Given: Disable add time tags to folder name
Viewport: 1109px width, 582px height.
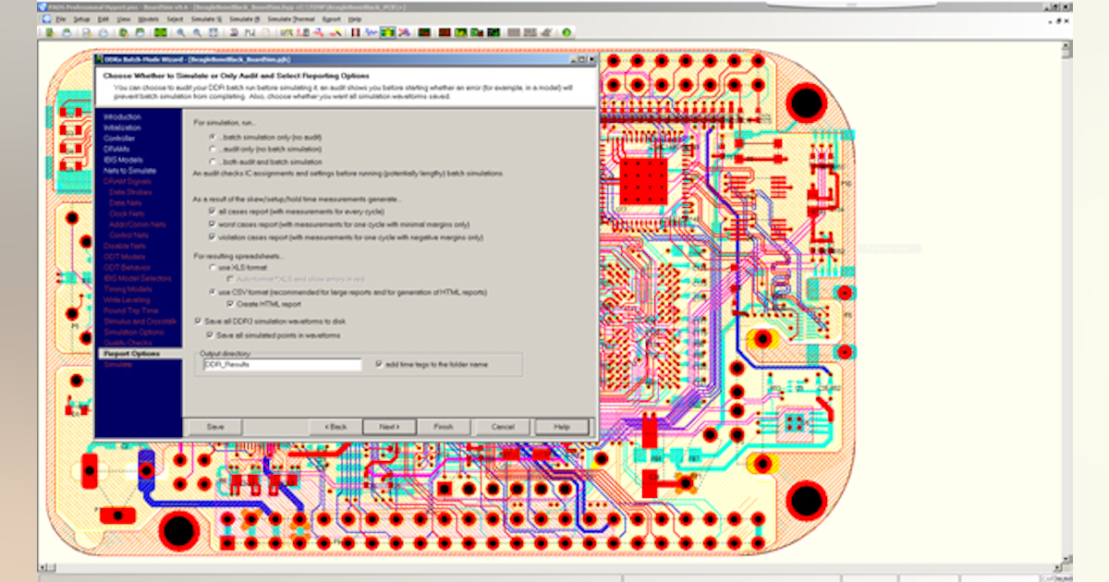Looking at the screenshot, I should point(380,364).
